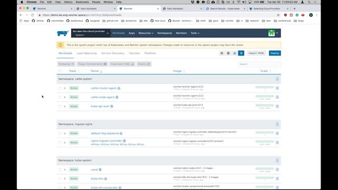
Task: Click workload type icon beside default-http-backend
Action: [x=121, y=134]
